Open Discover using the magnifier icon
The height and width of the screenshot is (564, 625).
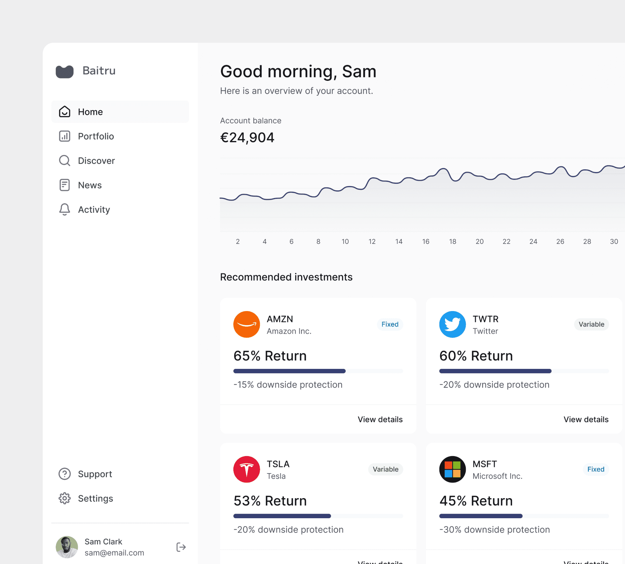[64, 160]
